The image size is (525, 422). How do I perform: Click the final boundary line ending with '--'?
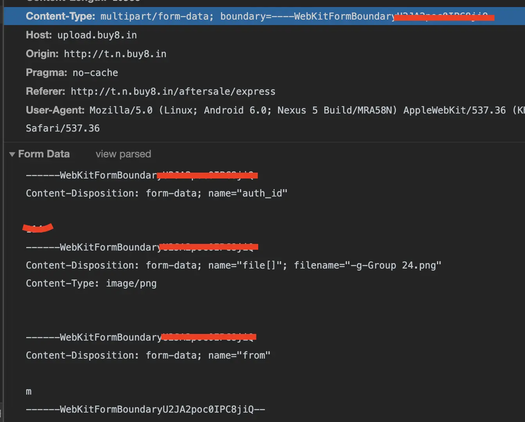pos(146,409)
